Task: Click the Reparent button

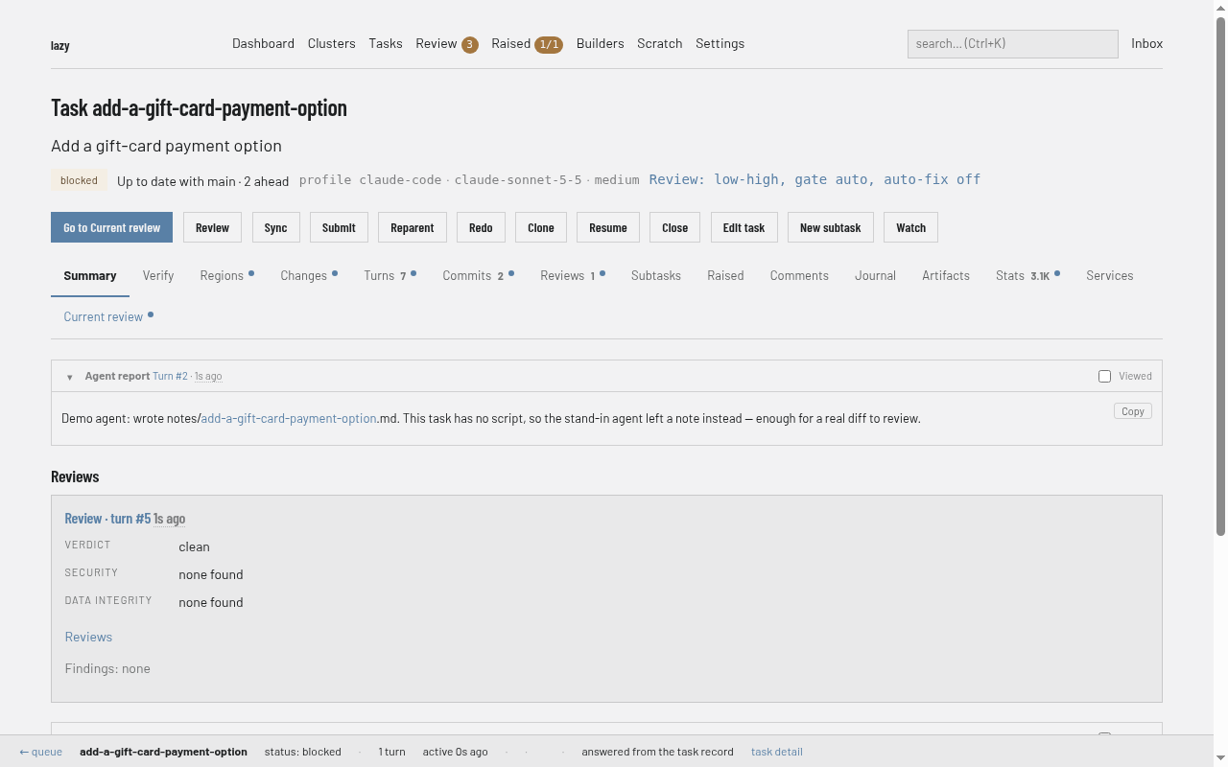Action: point(413,227)
